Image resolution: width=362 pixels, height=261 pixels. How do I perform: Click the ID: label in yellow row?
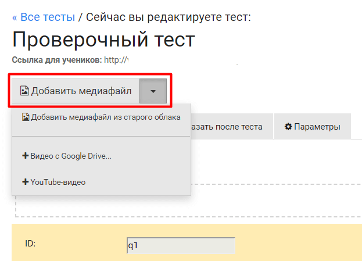[x=30, y=244]
